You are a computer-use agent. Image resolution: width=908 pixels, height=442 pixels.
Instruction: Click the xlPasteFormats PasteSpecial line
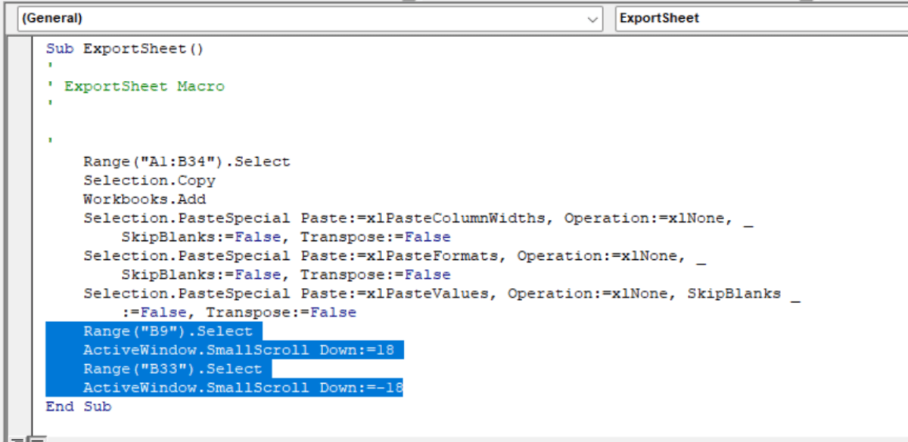click(394, 256)
